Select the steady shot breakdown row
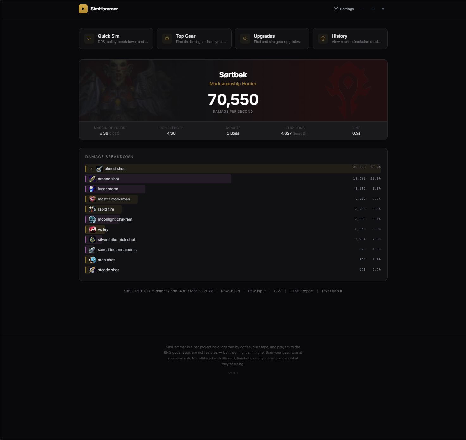Viewport: 466px width, 440px height. (x=233, y=270)
